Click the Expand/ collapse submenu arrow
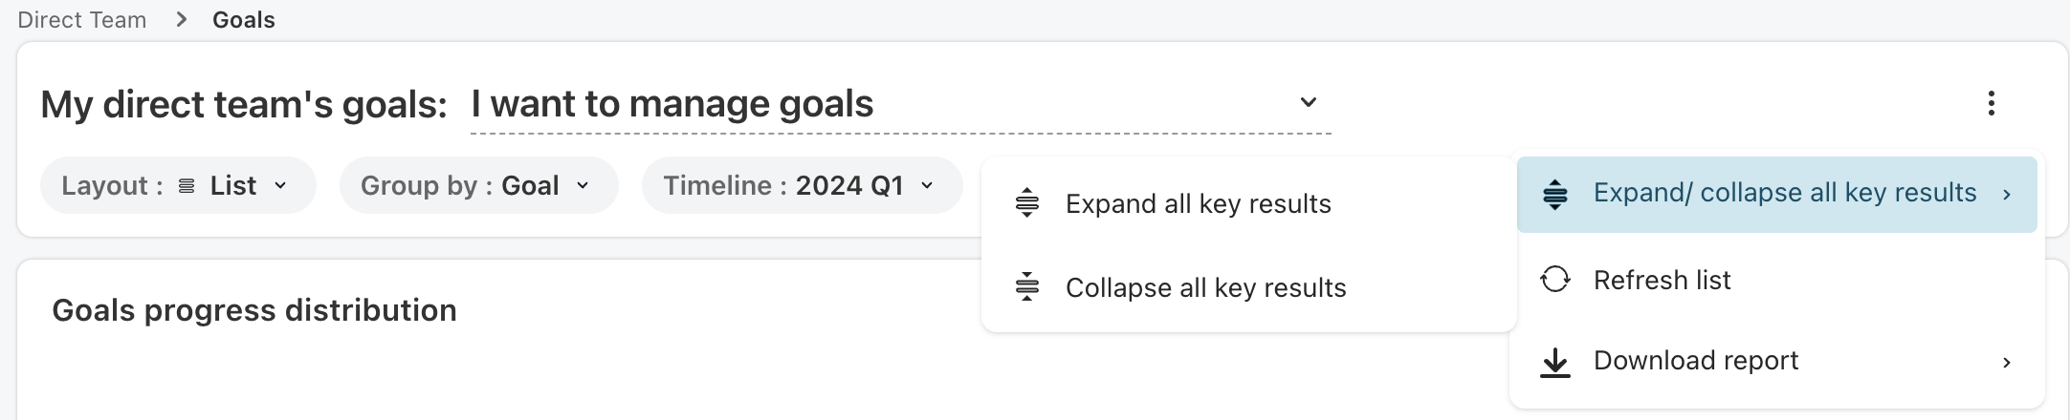 pyautogui.click(x=2007, y=194)
